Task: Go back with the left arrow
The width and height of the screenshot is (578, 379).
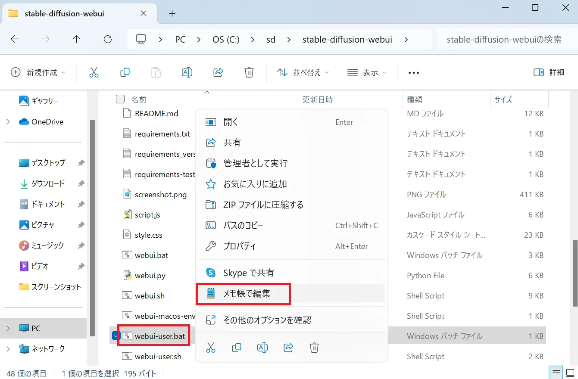Action: [x=15, y=39]
